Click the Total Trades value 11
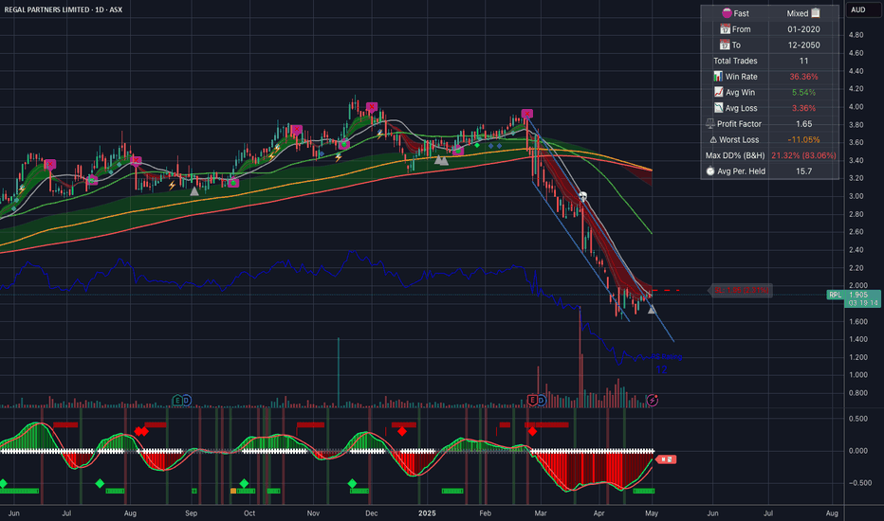The image size is (884, 521). (803, 61)
